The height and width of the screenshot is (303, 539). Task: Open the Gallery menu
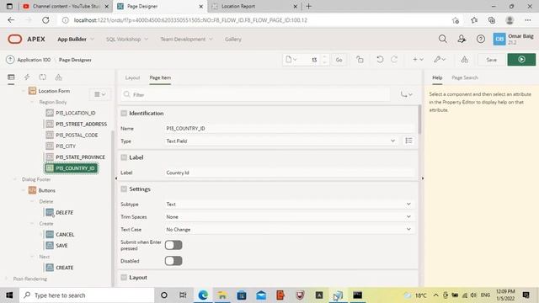pos(233,40)
